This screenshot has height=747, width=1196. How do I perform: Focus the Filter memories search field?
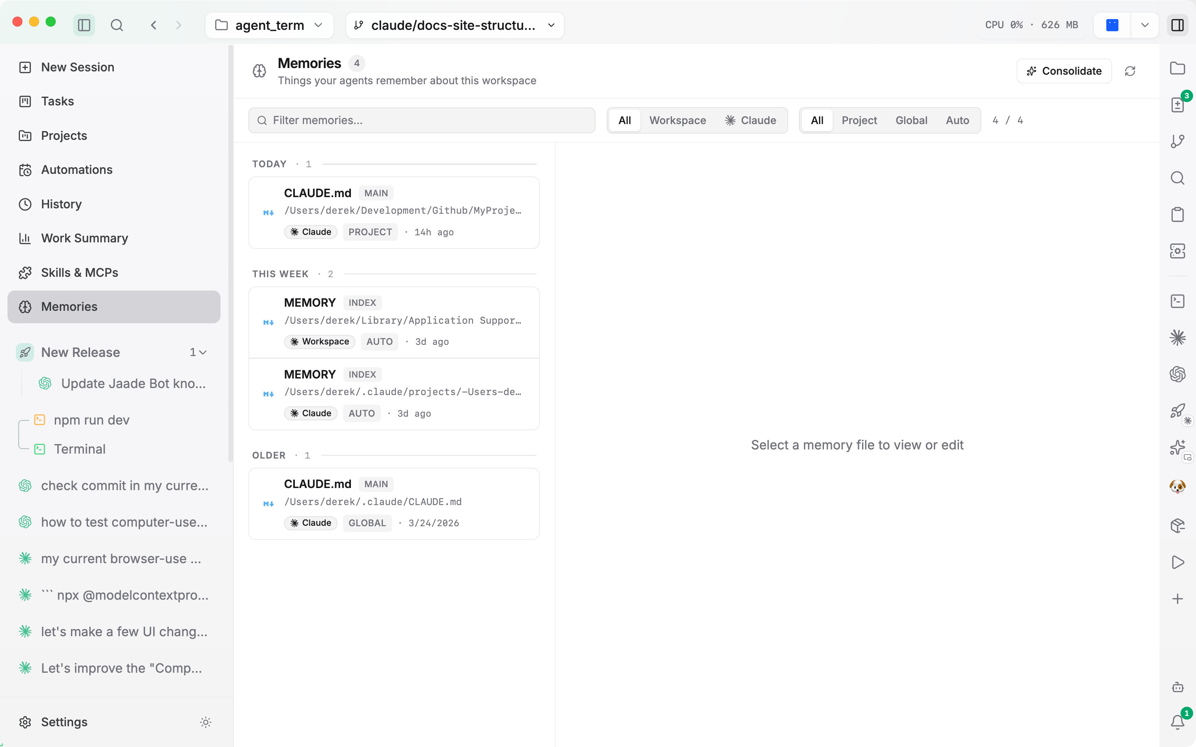[x=422, y=120]
